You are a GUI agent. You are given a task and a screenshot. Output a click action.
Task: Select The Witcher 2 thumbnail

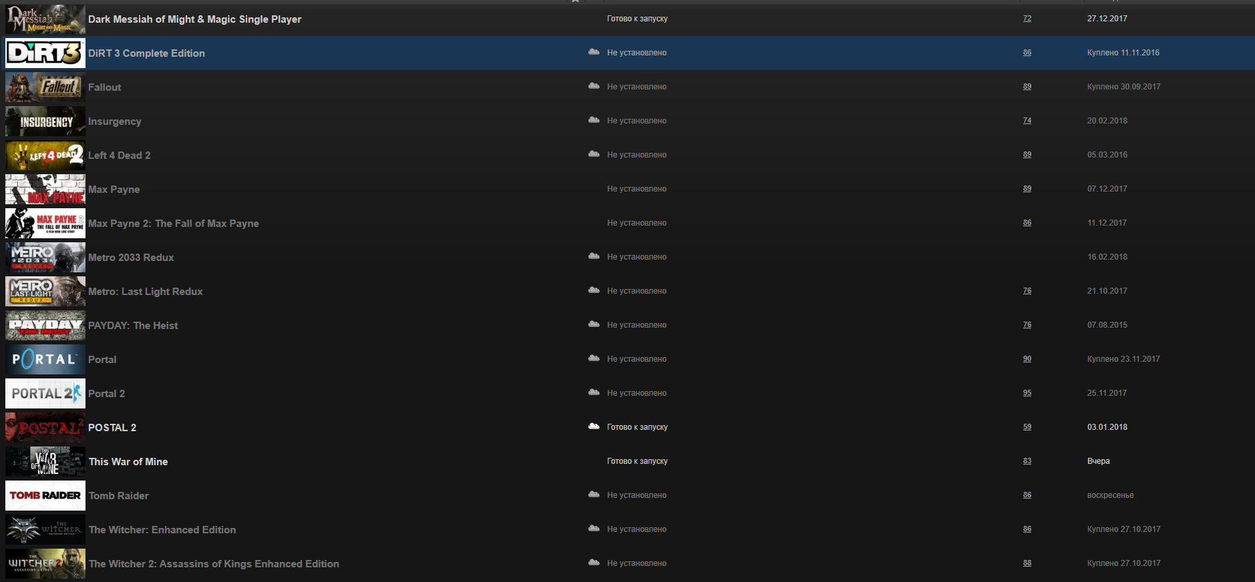click(x=45, y=563)
